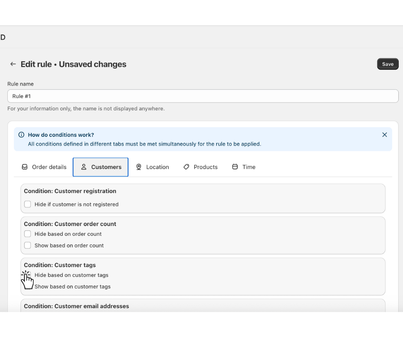Focus the Rule name text field

coord(203,96)
